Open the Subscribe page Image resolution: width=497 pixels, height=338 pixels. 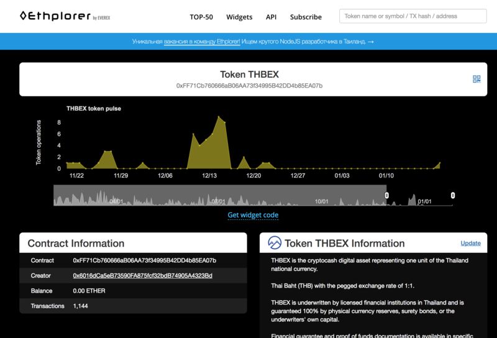(306, 17)
